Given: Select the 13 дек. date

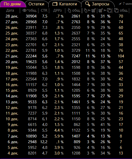Looking at the screenshot, I should [x=12, y=102].
